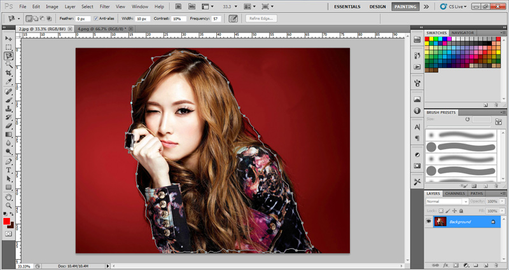
Task: Hide the Background layer with eye icon
Action: coord(428,222)
